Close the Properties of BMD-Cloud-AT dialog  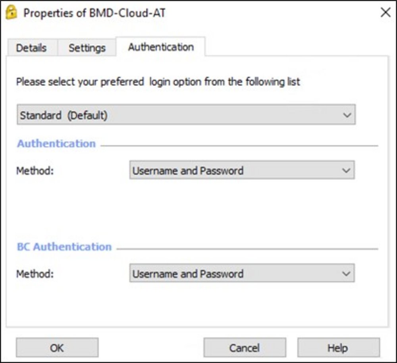385,13
